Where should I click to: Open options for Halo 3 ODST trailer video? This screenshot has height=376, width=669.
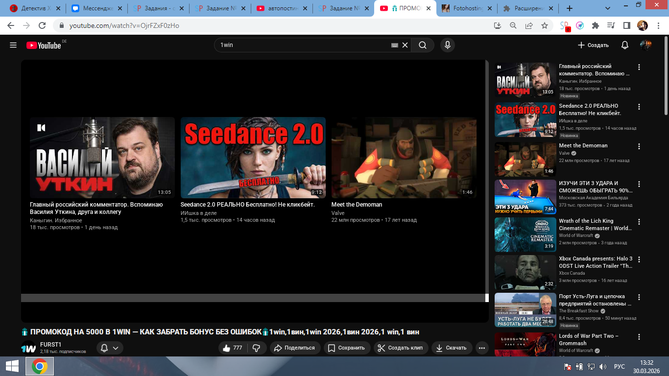point(639,259)
